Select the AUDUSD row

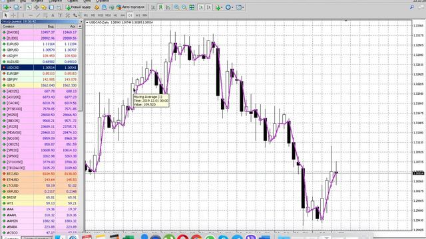(x=39, y=62)
